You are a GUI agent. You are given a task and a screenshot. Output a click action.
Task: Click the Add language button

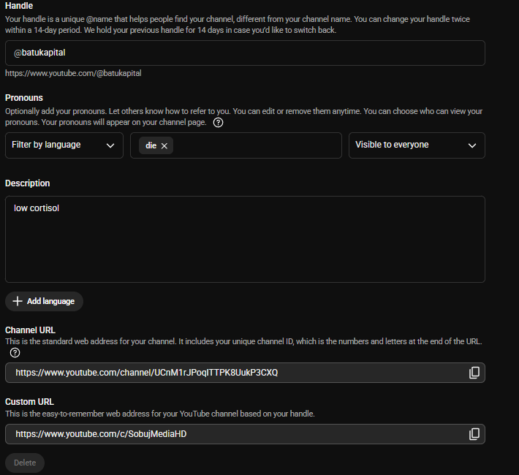[44, 301]
